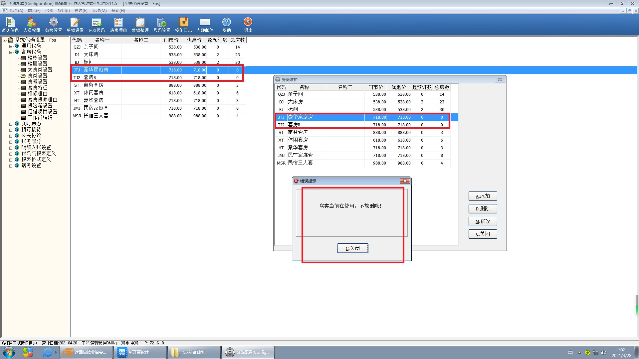This screenshot has height=359, width=639.
Task: Open POS menu
Action: [x=49, y=11]
